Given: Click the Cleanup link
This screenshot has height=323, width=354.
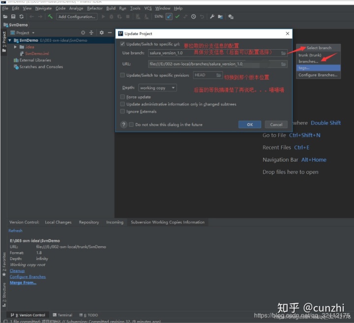Looking at the screenshot, I should click(17, 270).
